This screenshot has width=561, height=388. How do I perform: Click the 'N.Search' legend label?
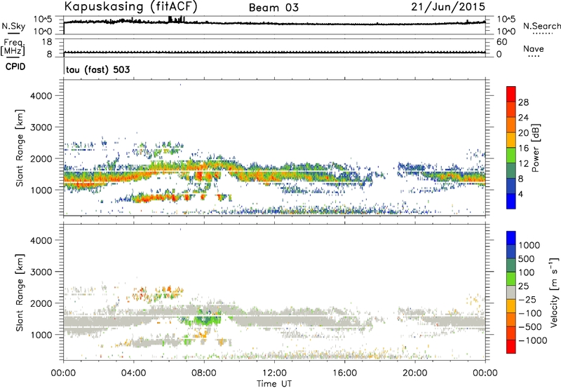point(541,26)
